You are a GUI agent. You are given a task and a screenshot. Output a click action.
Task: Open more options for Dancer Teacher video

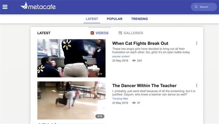[197, 86]
